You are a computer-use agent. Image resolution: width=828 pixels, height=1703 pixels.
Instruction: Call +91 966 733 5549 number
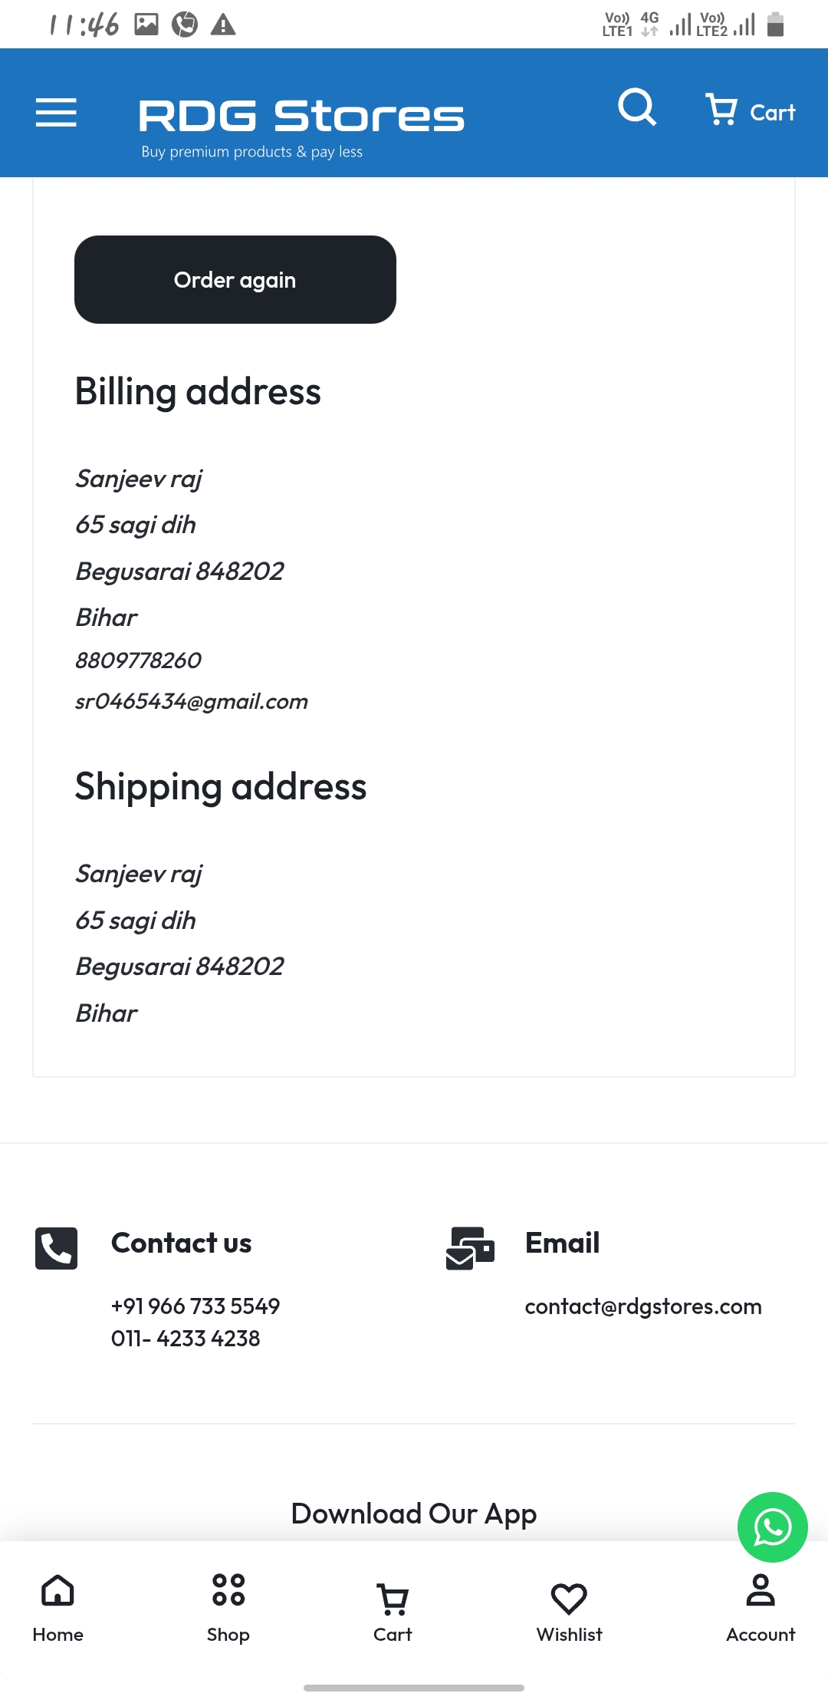195,1306
